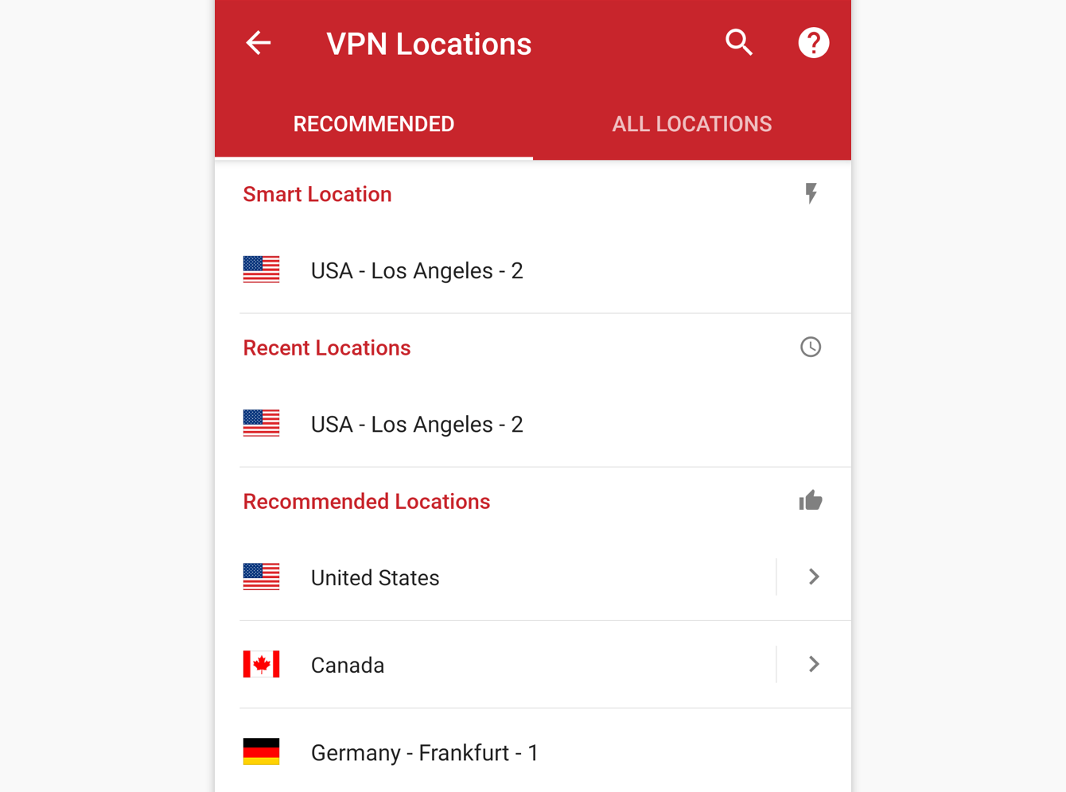Click the VPN Locations title
1066x792 pixels.
(429, 44)
